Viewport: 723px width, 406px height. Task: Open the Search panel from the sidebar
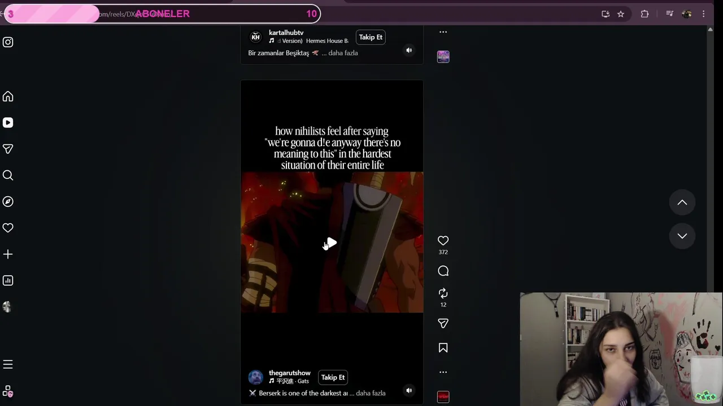coord(8,175)
